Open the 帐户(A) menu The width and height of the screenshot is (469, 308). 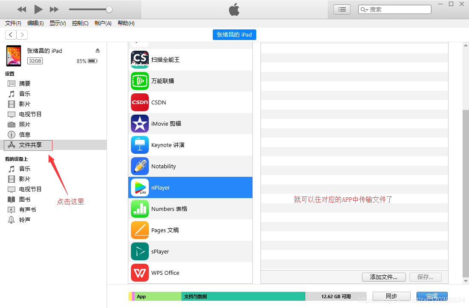point(103,23)
